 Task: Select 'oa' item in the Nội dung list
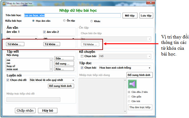click(9, 60)
